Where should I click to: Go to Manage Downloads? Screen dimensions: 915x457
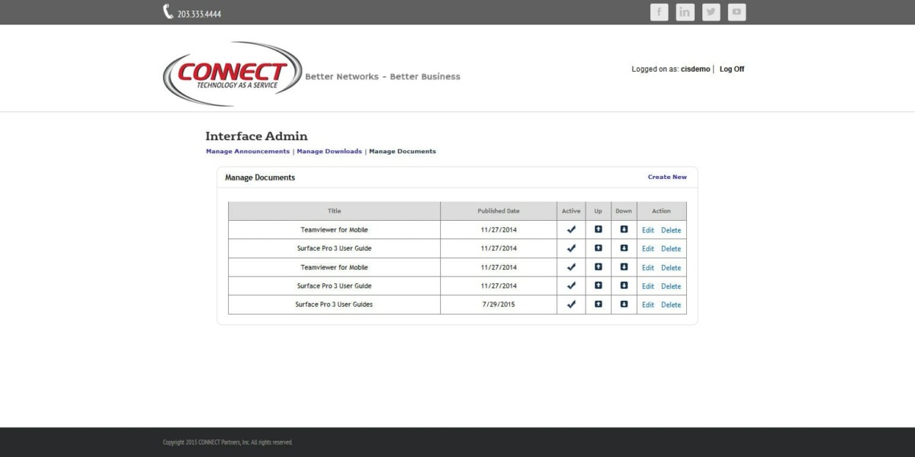tap(329, 152)
